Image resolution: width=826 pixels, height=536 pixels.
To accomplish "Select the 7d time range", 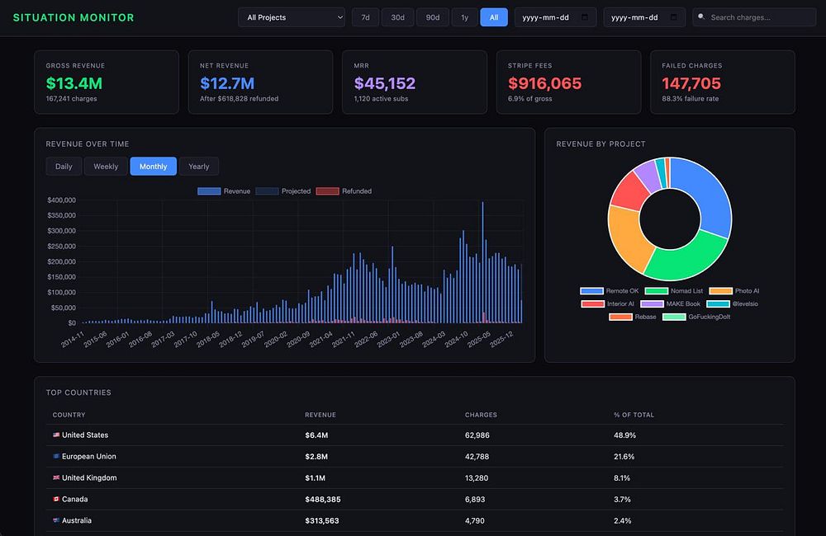I will (x=365, y=17).
